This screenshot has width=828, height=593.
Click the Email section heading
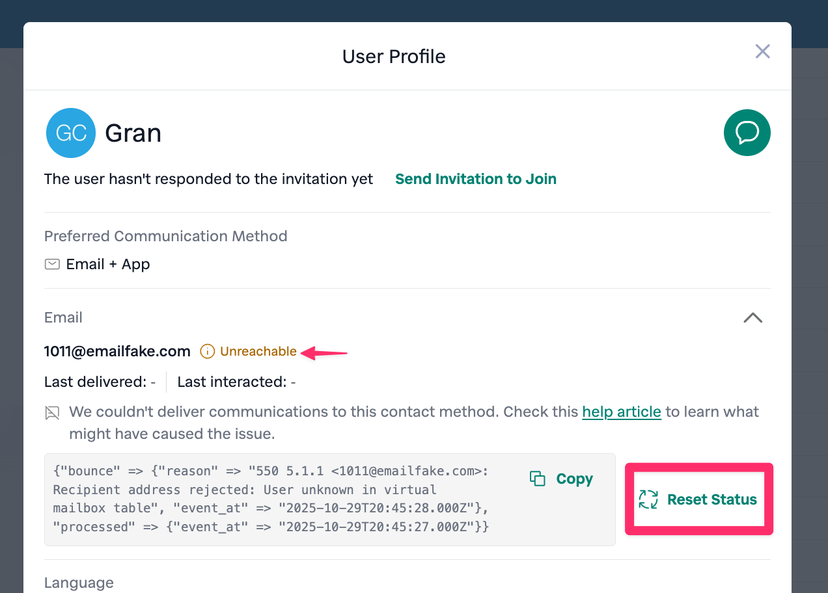(x=63, y=317)
